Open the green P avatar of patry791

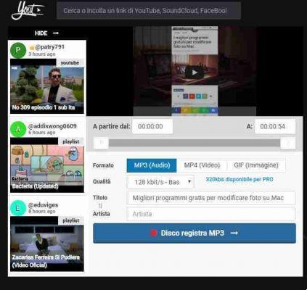(18, 50)
